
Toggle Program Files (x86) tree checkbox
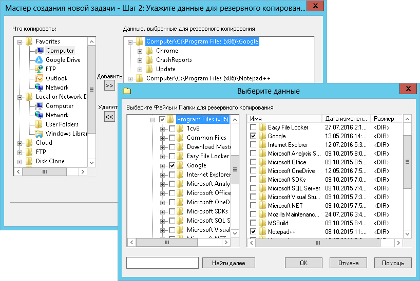(x=162, y=119)
